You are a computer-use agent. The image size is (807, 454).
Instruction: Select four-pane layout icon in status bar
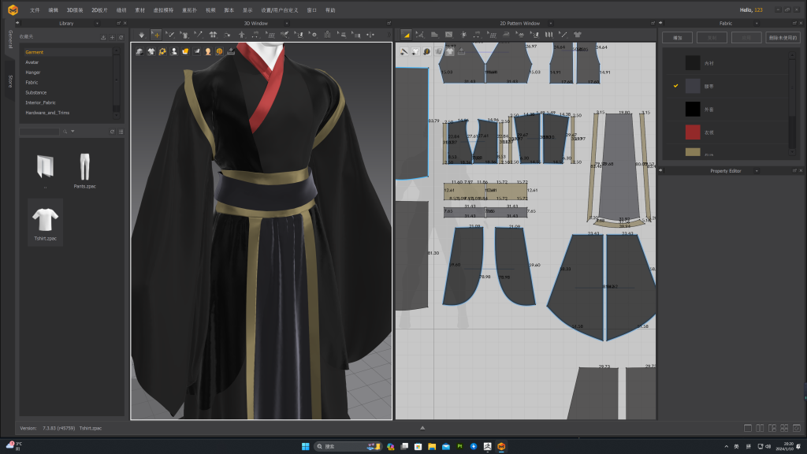784,428
